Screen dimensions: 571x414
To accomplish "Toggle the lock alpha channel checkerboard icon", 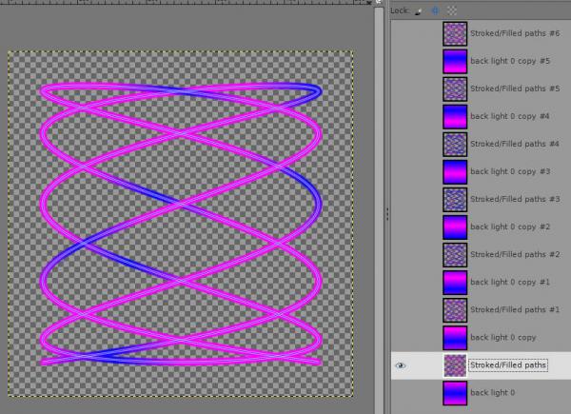I will (452, 10).
